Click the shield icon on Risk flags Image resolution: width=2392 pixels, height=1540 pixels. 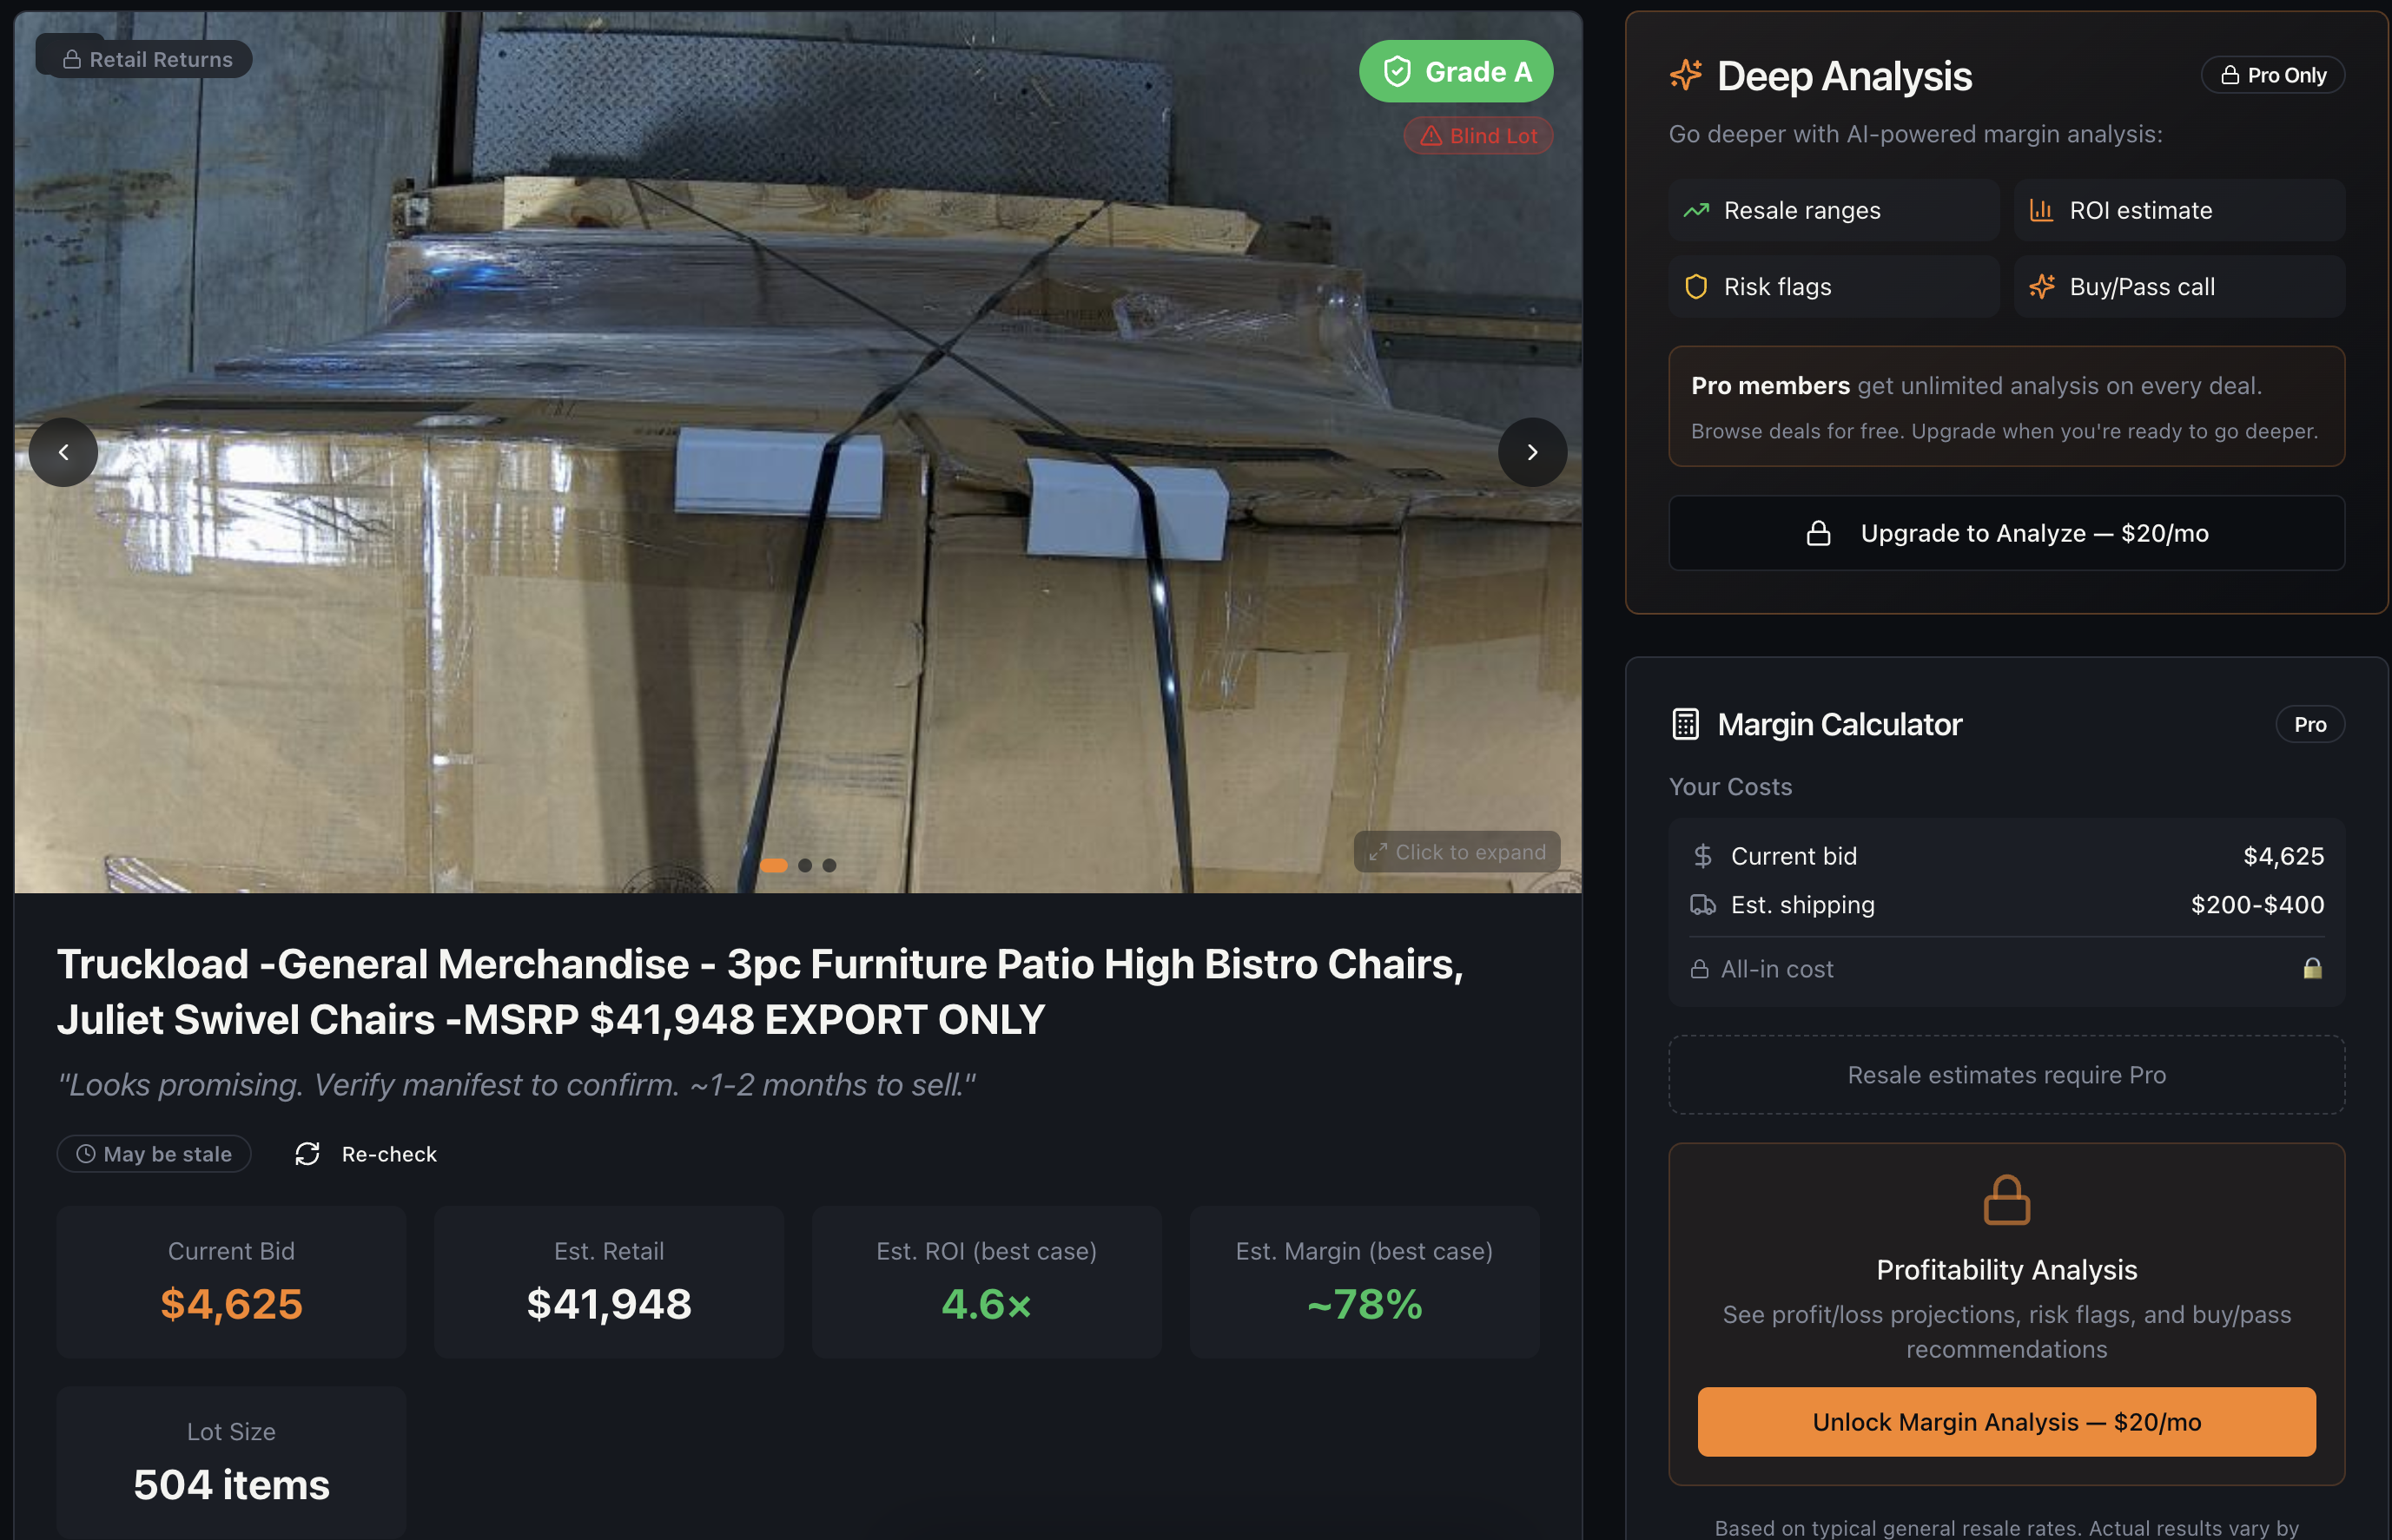point(1698,287)
